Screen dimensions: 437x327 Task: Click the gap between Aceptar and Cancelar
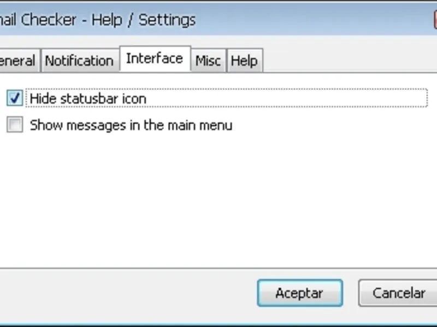pos(351,293)
